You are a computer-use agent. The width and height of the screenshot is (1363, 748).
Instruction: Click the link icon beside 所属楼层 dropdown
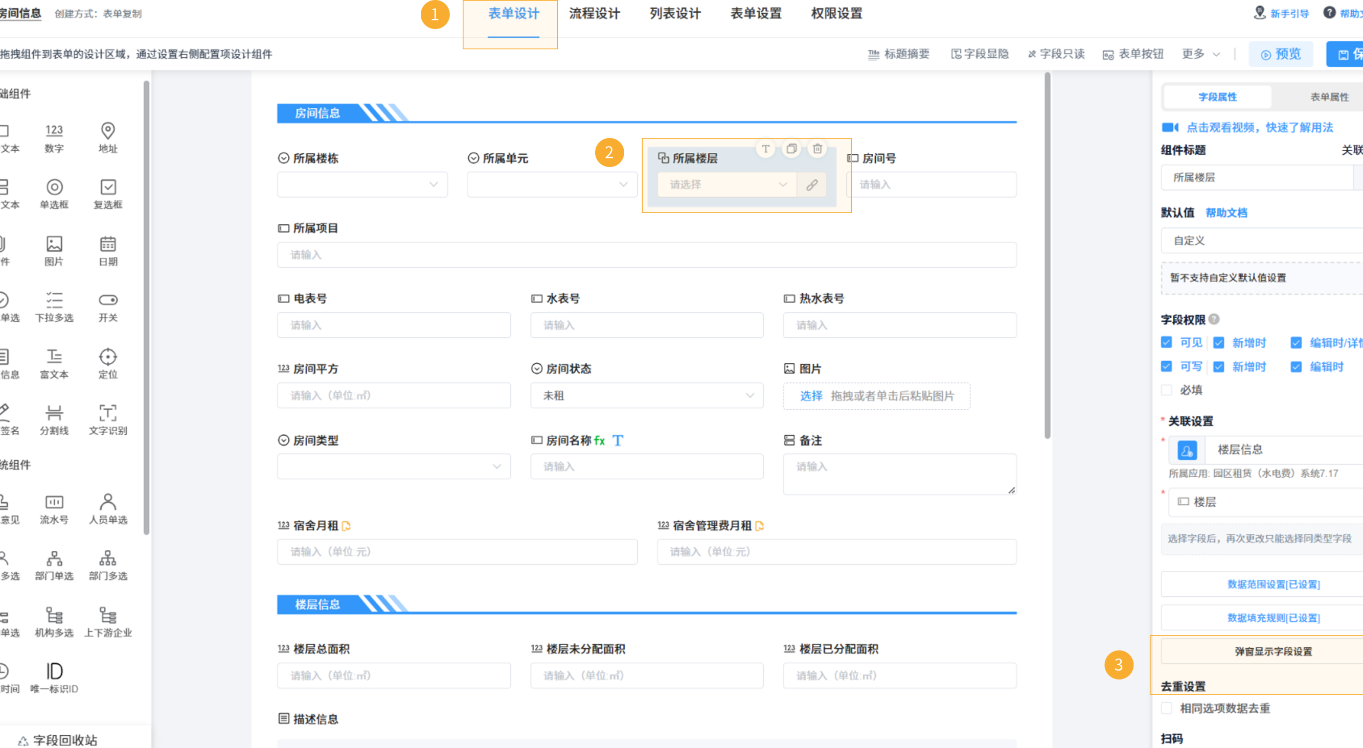[812, 184]
